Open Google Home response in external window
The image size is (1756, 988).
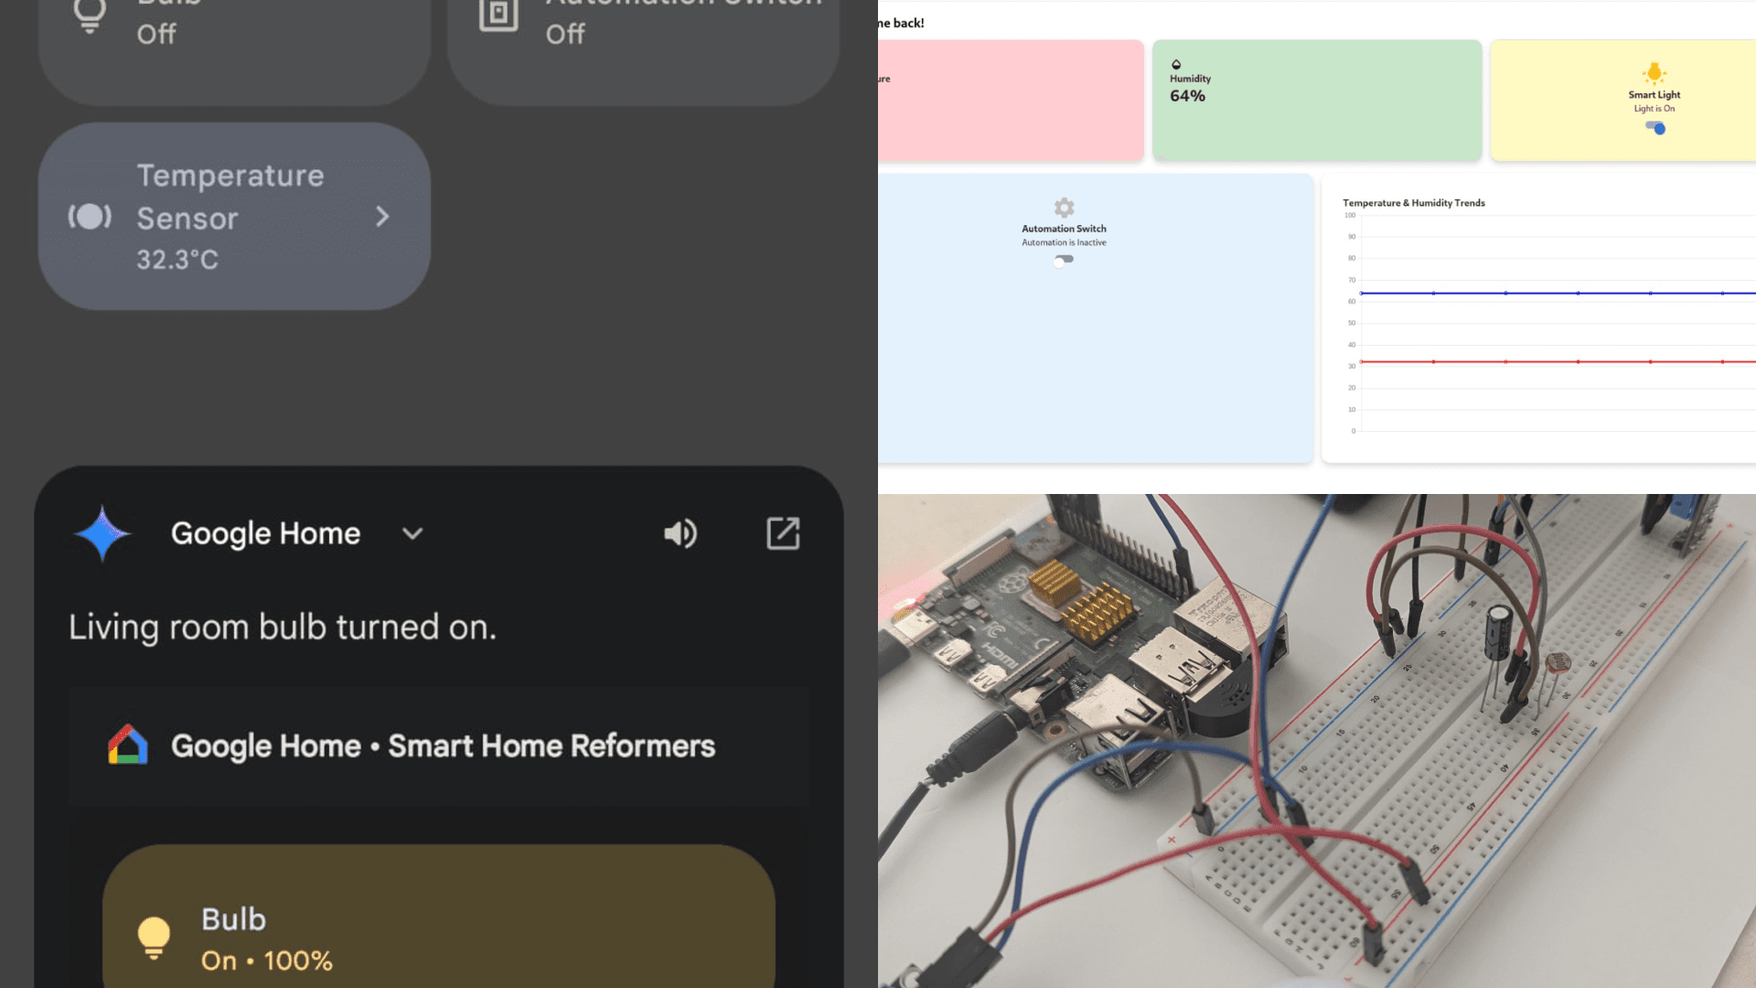783,533
